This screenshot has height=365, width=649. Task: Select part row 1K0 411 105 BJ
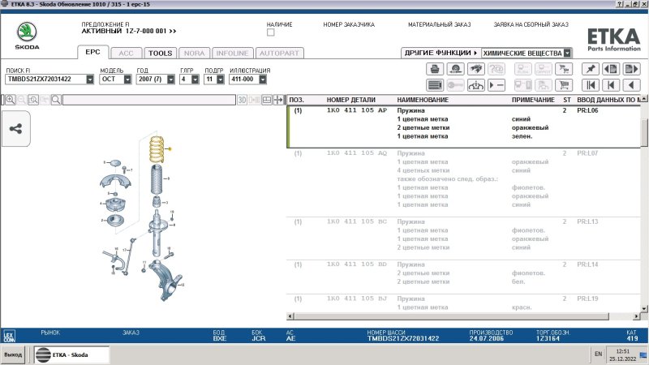(x=463, y=303)
